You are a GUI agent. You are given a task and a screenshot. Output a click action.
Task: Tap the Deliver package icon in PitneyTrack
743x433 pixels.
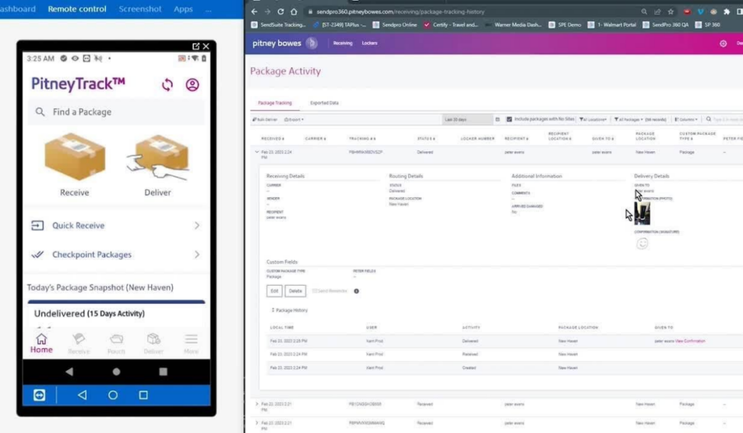160,158
